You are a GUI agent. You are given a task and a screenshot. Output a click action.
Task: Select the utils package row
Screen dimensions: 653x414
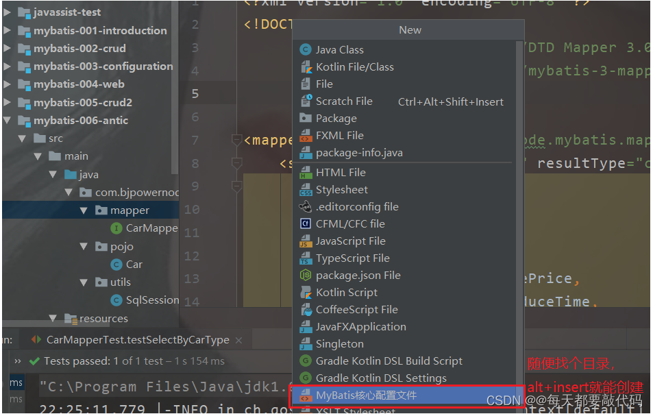point(90,282)
